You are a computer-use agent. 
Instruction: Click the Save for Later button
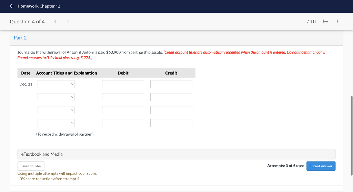pos(31,166)
